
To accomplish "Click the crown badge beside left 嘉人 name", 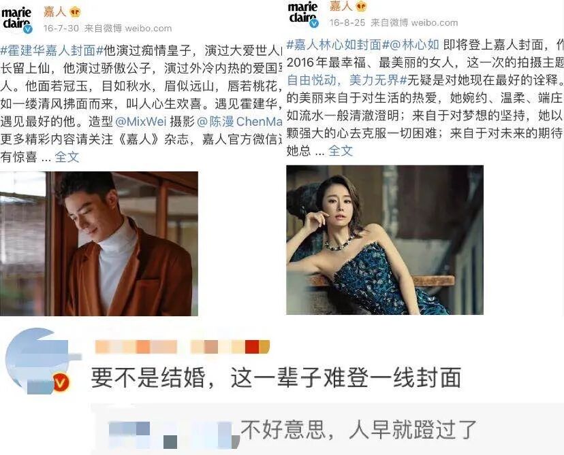I will tap(75, 12).
